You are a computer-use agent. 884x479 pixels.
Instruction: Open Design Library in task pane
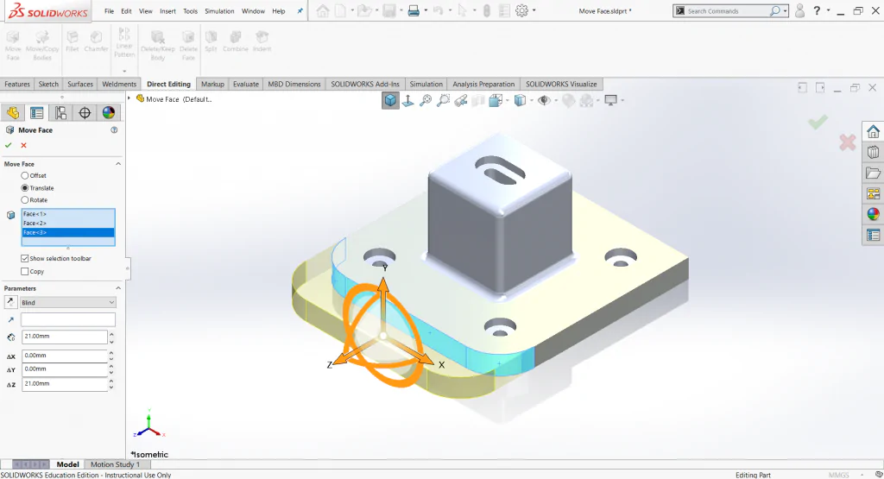pos(873,152)
